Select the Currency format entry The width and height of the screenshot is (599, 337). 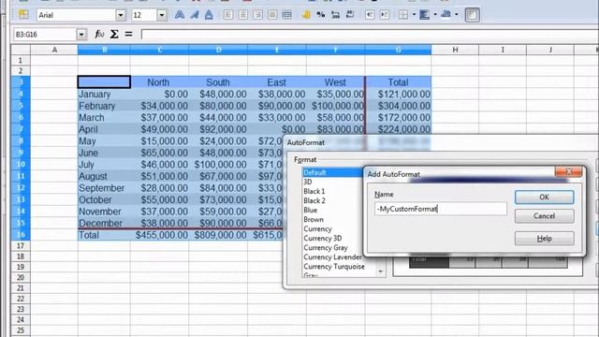pos(317,228)
